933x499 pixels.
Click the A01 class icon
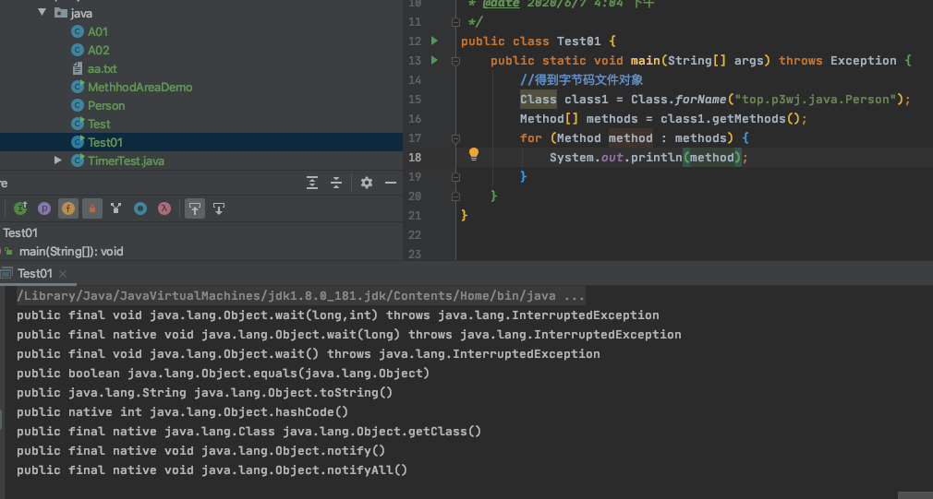(x=78, y=31)
